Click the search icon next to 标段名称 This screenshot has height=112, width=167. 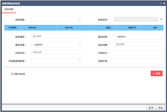pos(161,19)
